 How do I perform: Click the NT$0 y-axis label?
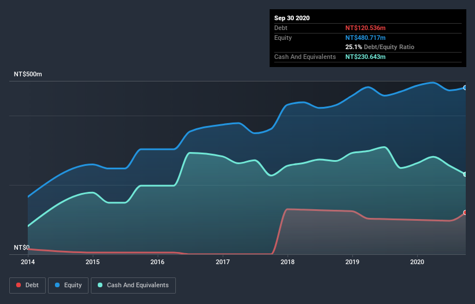click(x=22, y=247)
